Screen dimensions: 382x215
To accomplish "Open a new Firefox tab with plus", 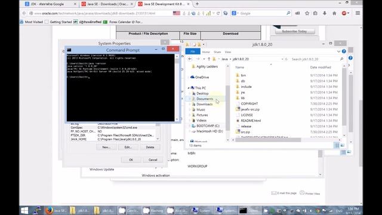I will coord(197,4).
